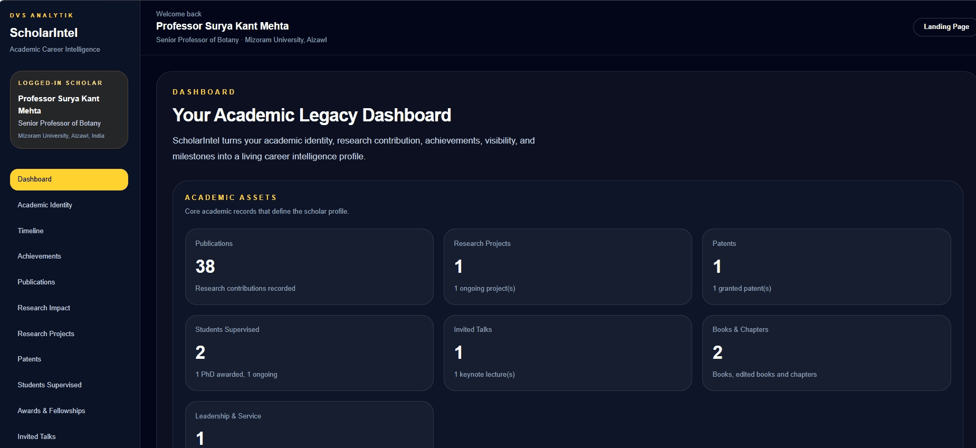Click the 'ACADEMIC ASSETS' section label
Viewport: 976px width, 448px height.
[x=231, y=197]
